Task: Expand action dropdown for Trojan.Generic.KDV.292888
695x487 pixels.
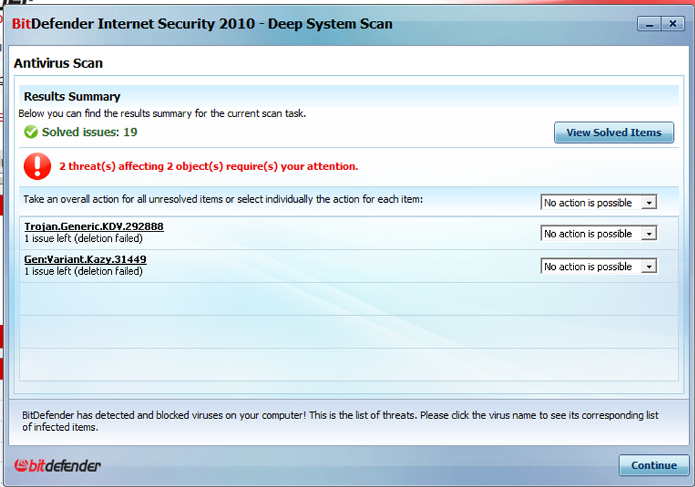Action: tap(599, 233)
